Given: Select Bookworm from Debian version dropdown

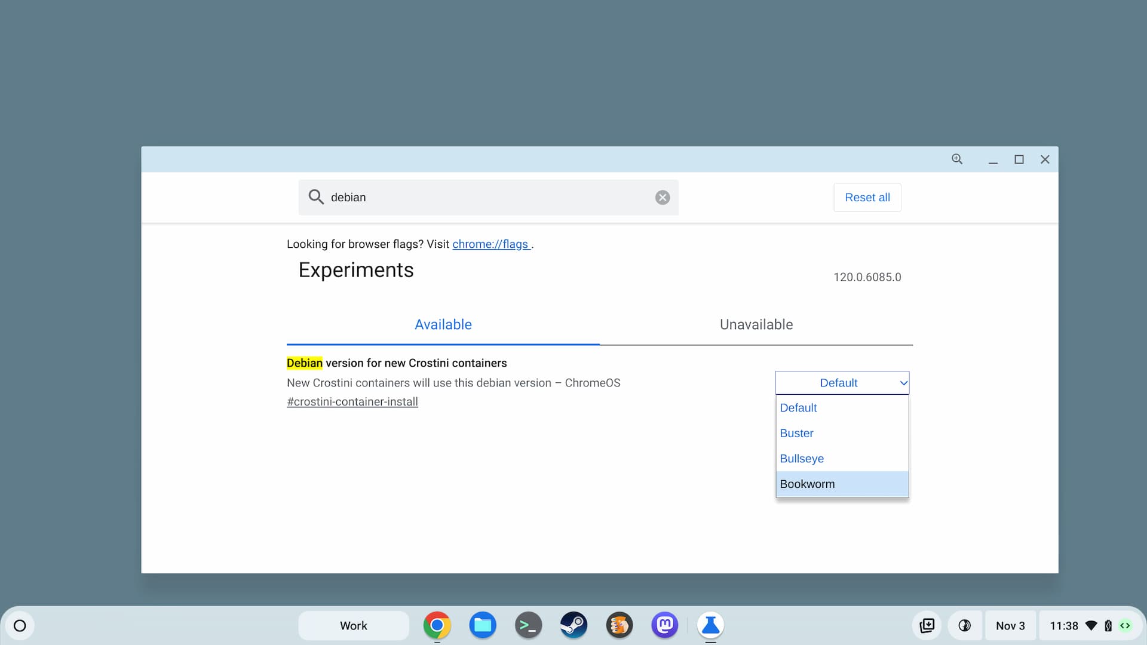Looking at the screenshot, I should 841,484.
